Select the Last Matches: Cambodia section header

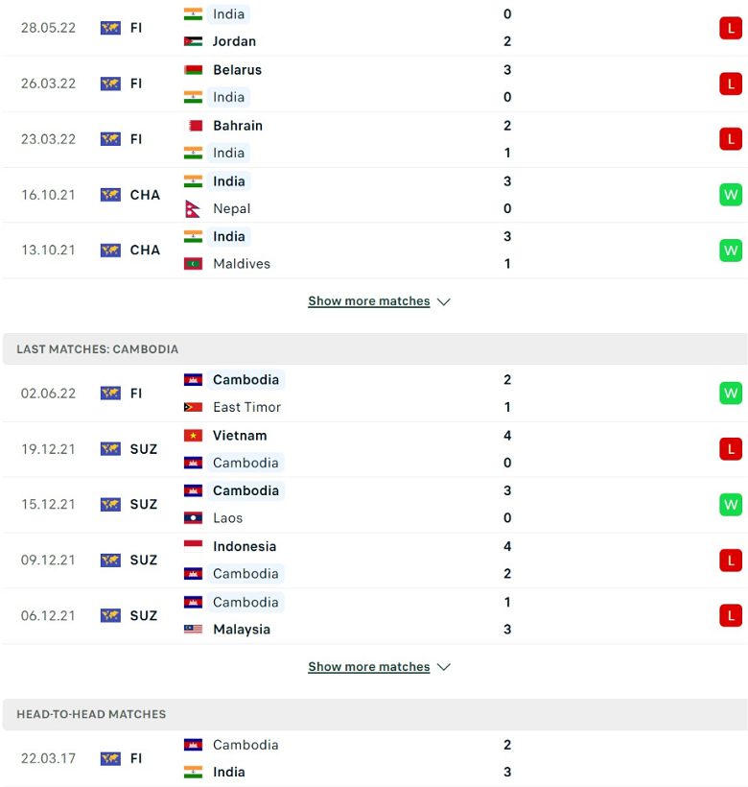pos(375,348)
